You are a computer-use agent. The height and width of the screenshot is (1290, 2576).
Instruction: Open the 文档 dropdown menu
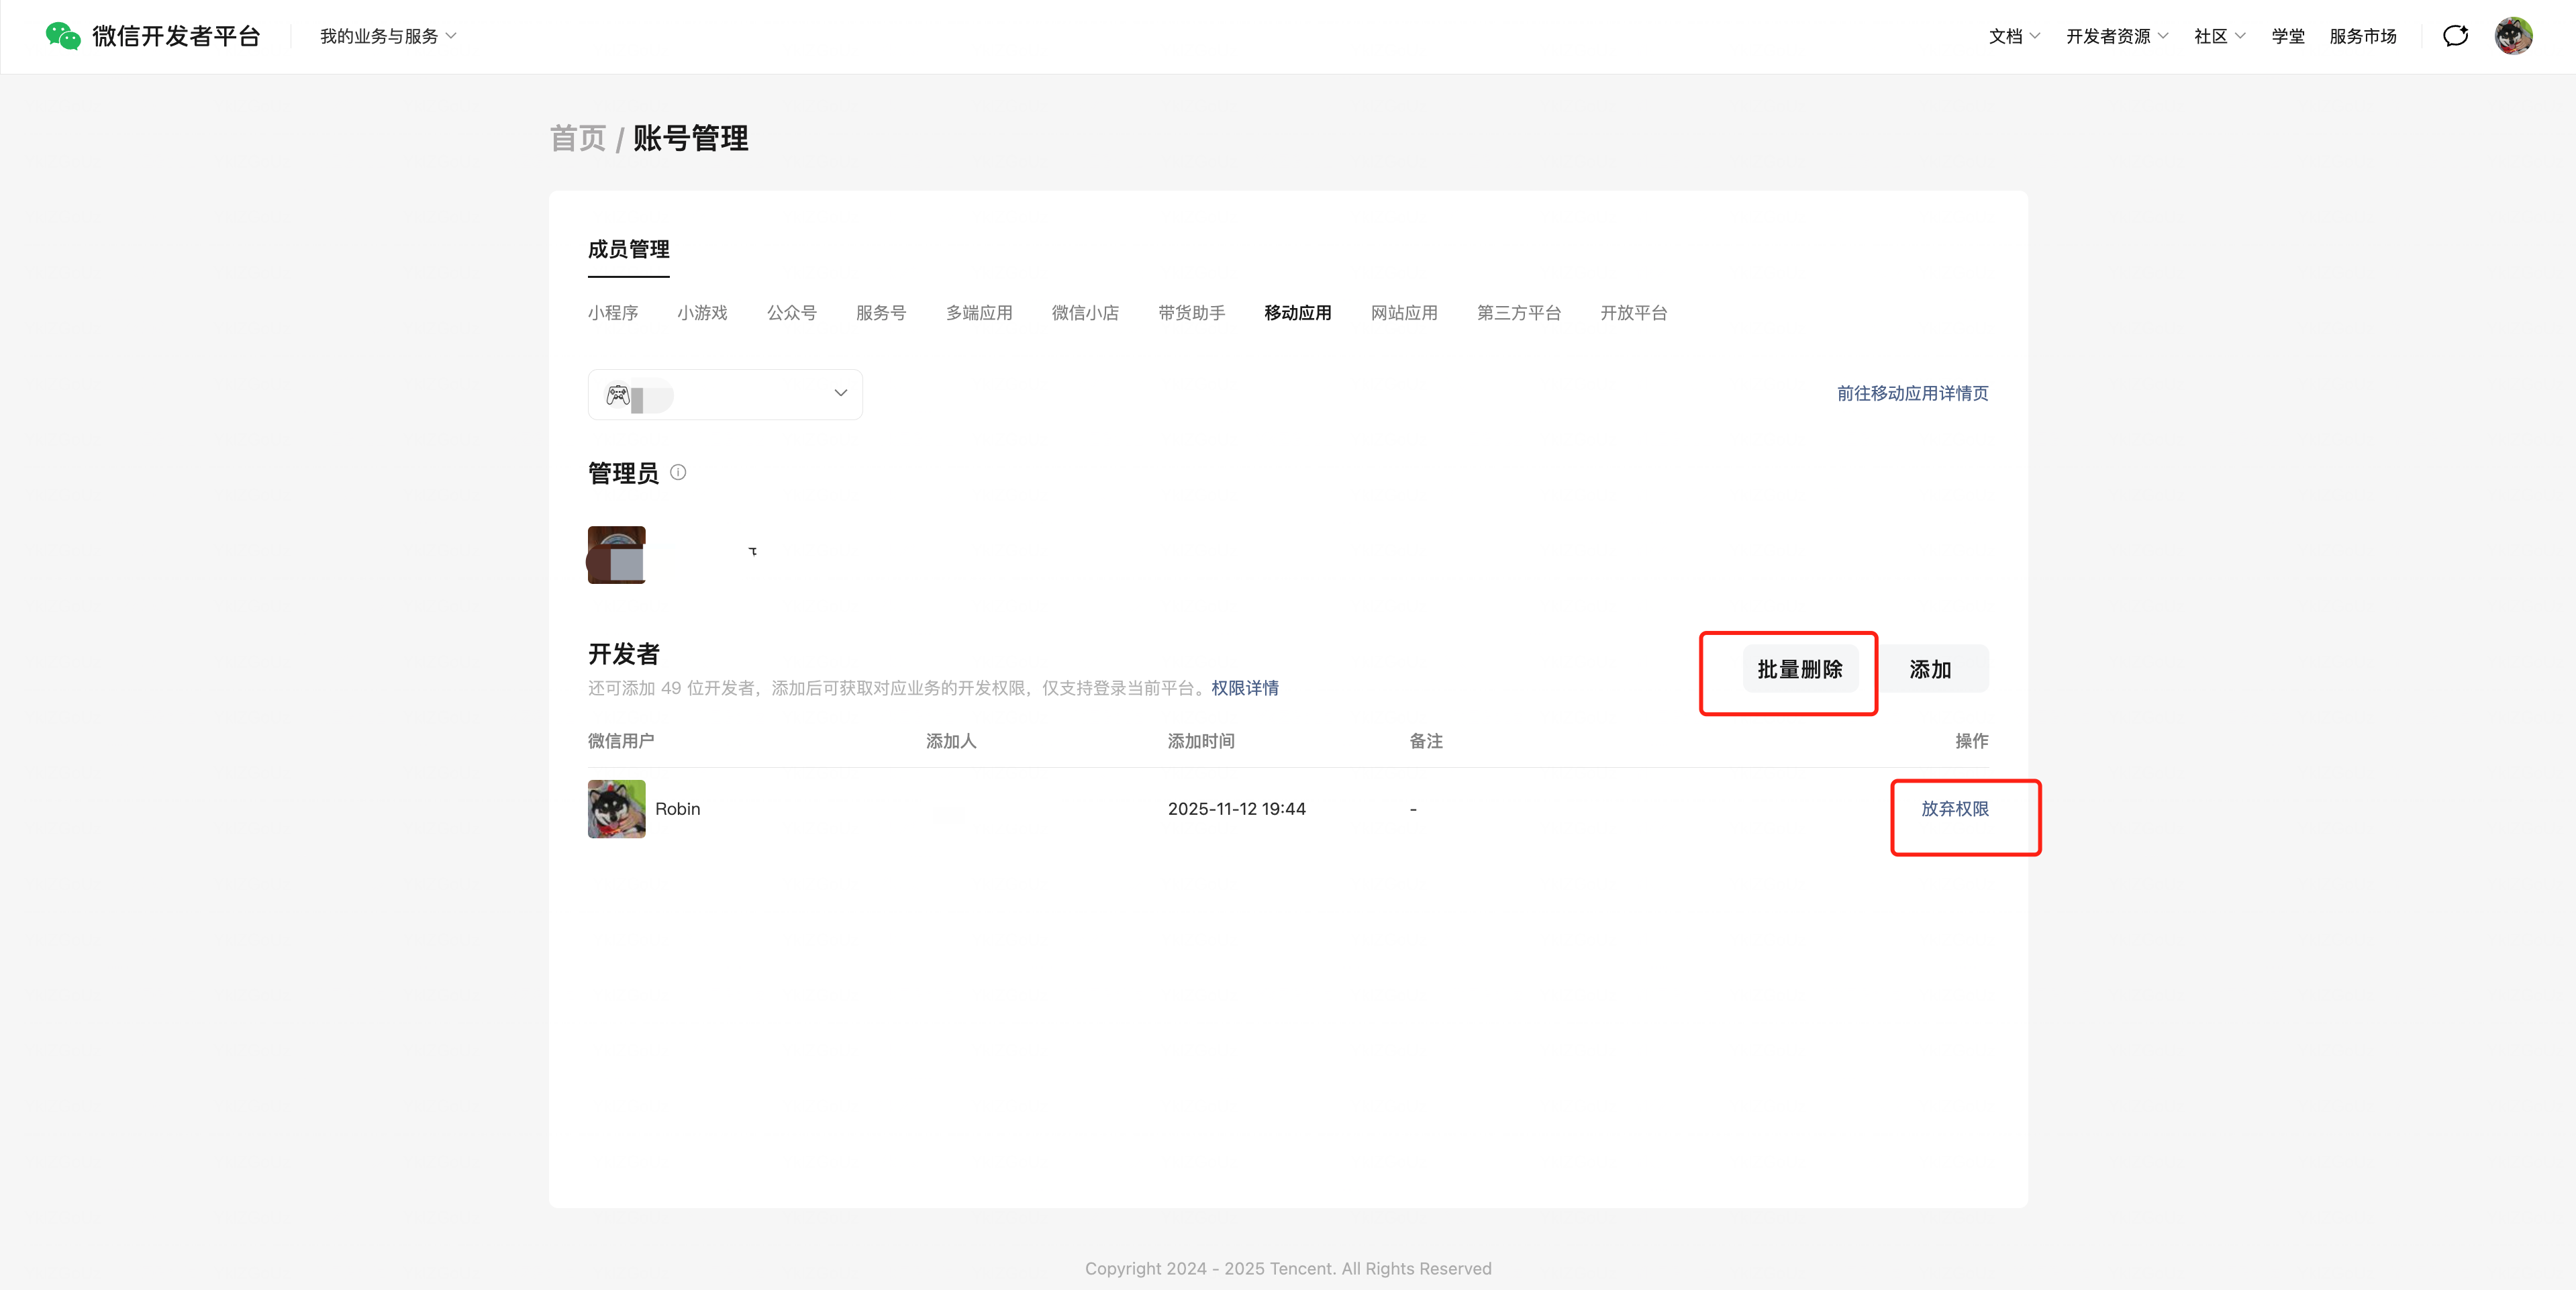pos(2014,36)
